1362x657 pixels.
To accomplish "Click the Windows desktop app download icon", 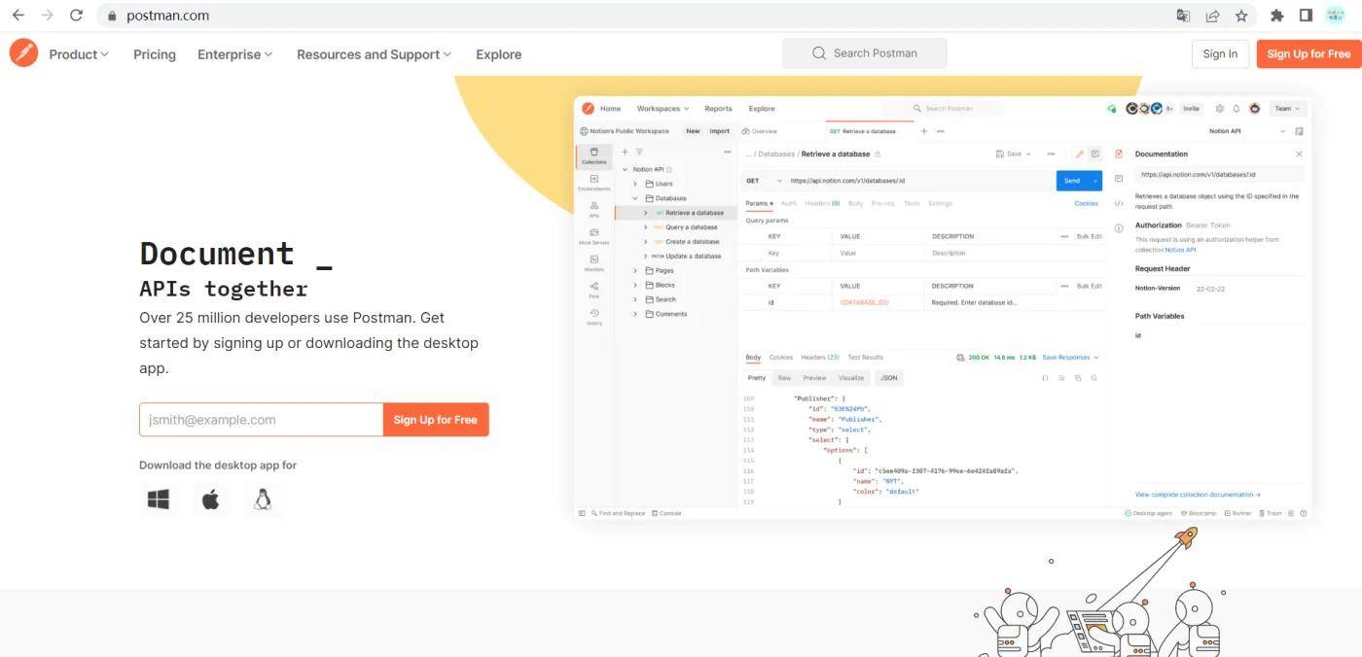I will click(x=159, y=500).
